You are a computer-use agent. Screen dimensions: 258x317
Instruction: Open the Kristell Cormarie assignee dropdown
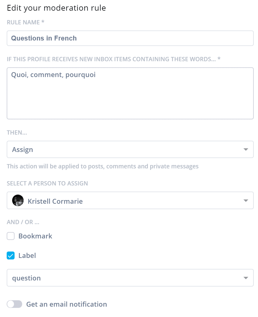click(130, 200)
